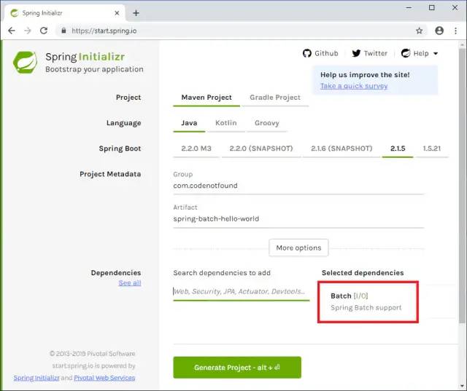Open the Pivotal Web Services link

(x=104, y=378)
